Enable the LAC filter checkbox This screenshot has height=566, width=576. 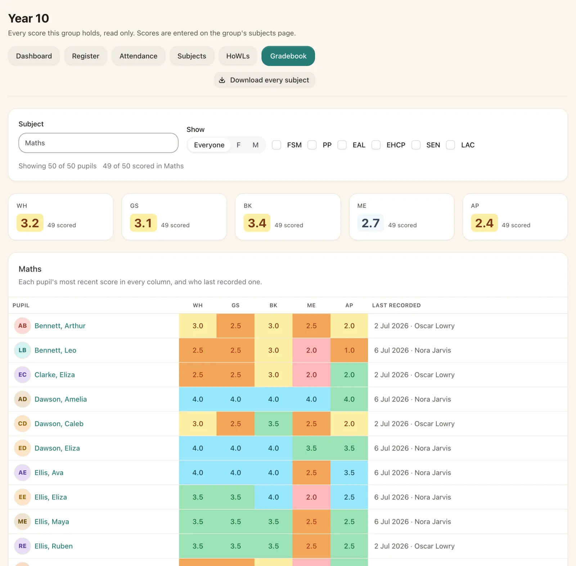[450, 145]
